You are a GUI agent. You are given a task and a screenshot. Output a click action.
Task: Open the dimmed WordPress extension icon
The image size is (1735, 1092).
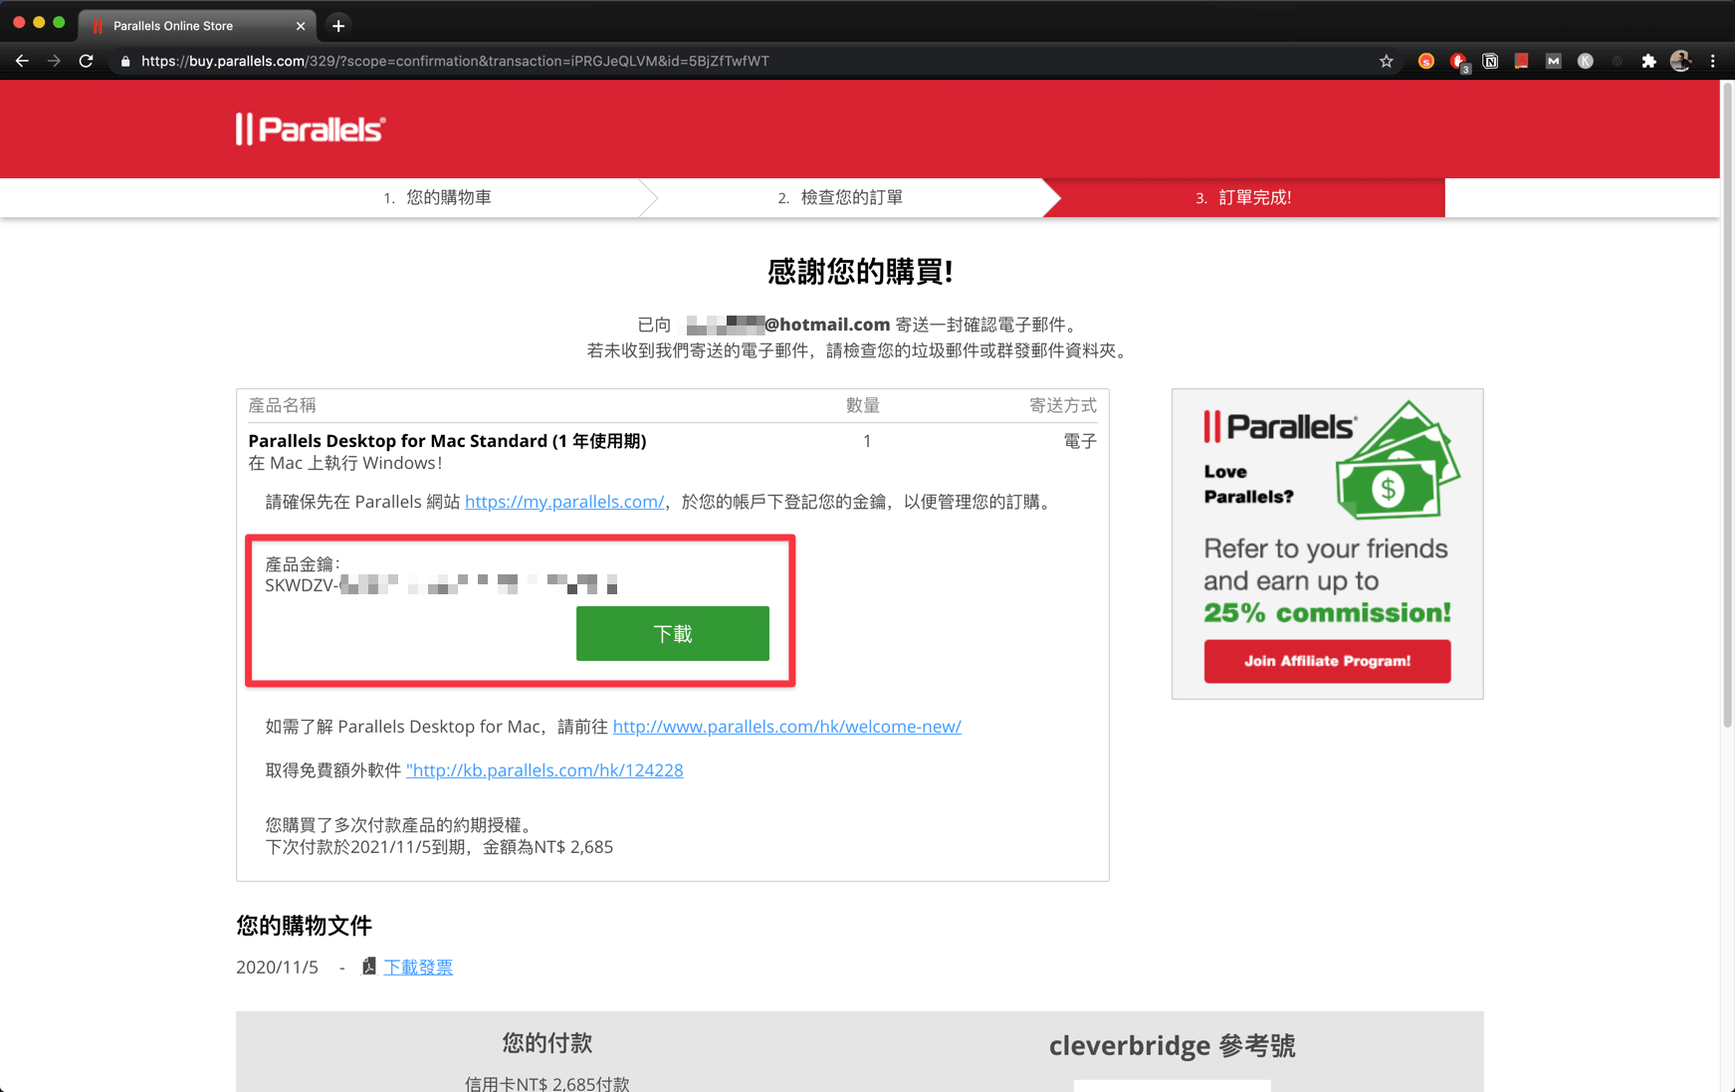pyautogui.click(x=1618, y=61)
